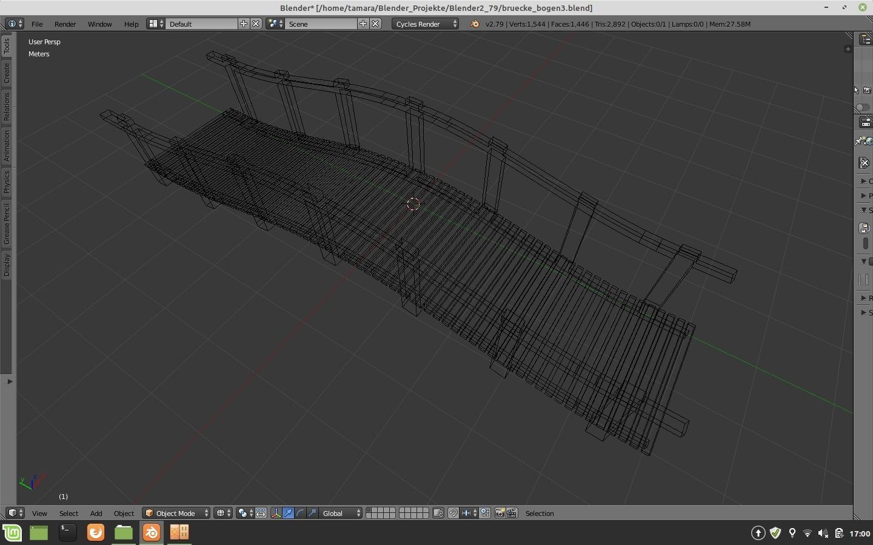
Task: Switch to the Animation shelf tab
Action: [x=7, y=145]
